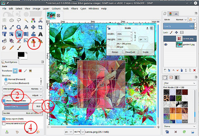Screen dimensions: 199x136
Task: Select the Rectangle Select tool
Action: 4,20
